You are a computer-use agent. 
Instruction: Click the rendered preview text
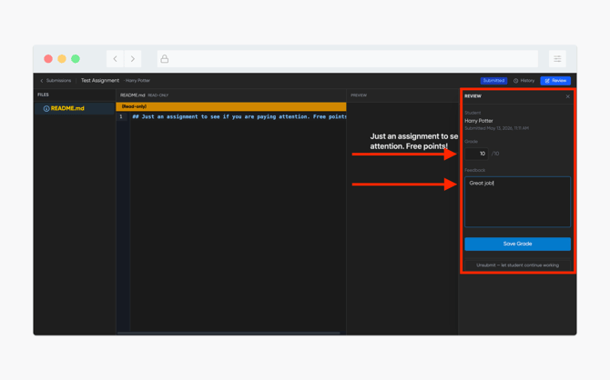[x=414, y=141]
